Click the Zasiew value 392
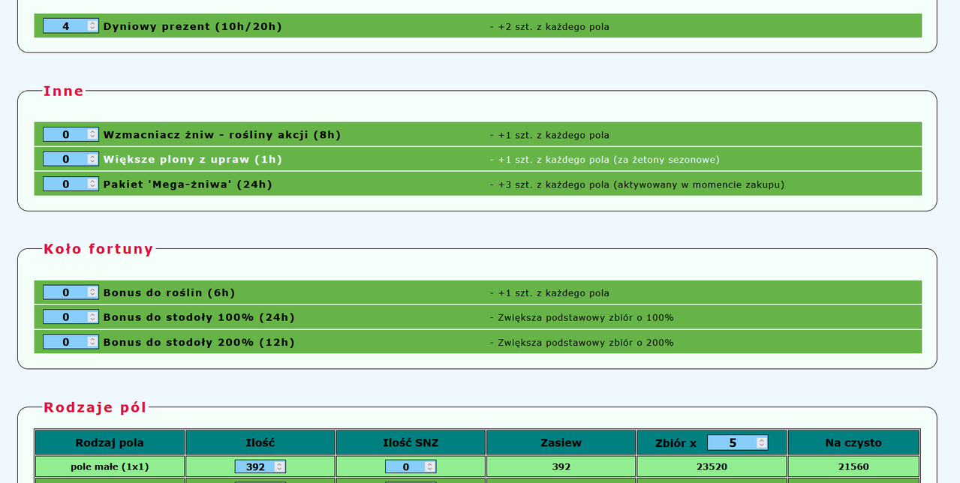 click(561, 466)
